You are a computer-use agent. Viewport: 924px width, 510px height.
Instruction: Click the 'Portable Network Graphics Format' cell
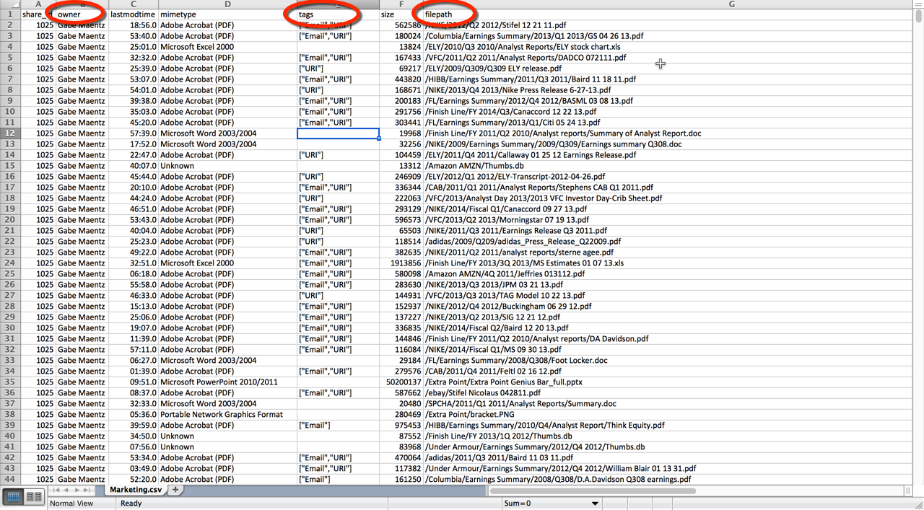click(x=227, y=415)
